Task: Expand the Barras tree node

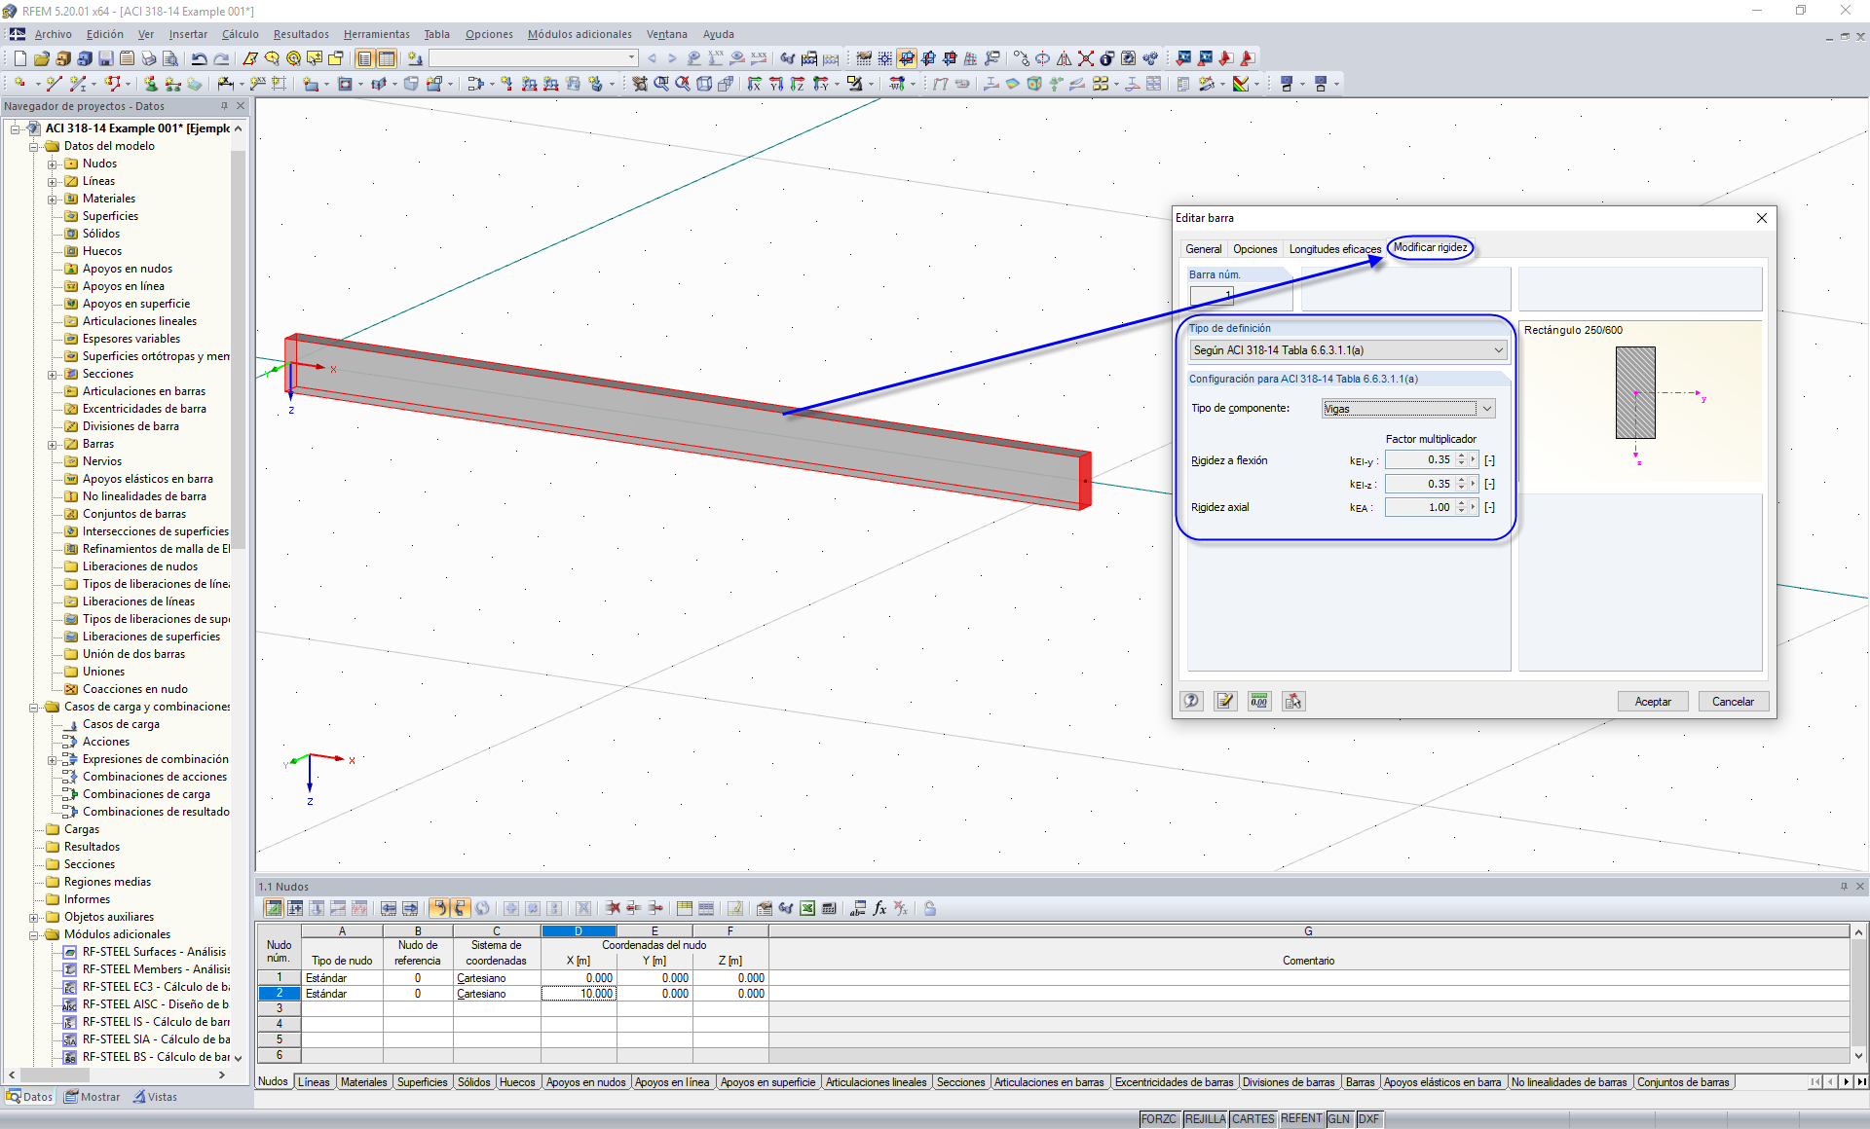Action: pyautogui.click(x=53, y=445)
